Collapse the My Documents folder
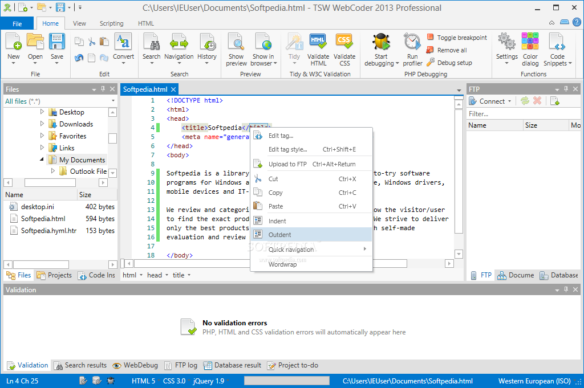 pyautogui.click(x=42, y=159)
